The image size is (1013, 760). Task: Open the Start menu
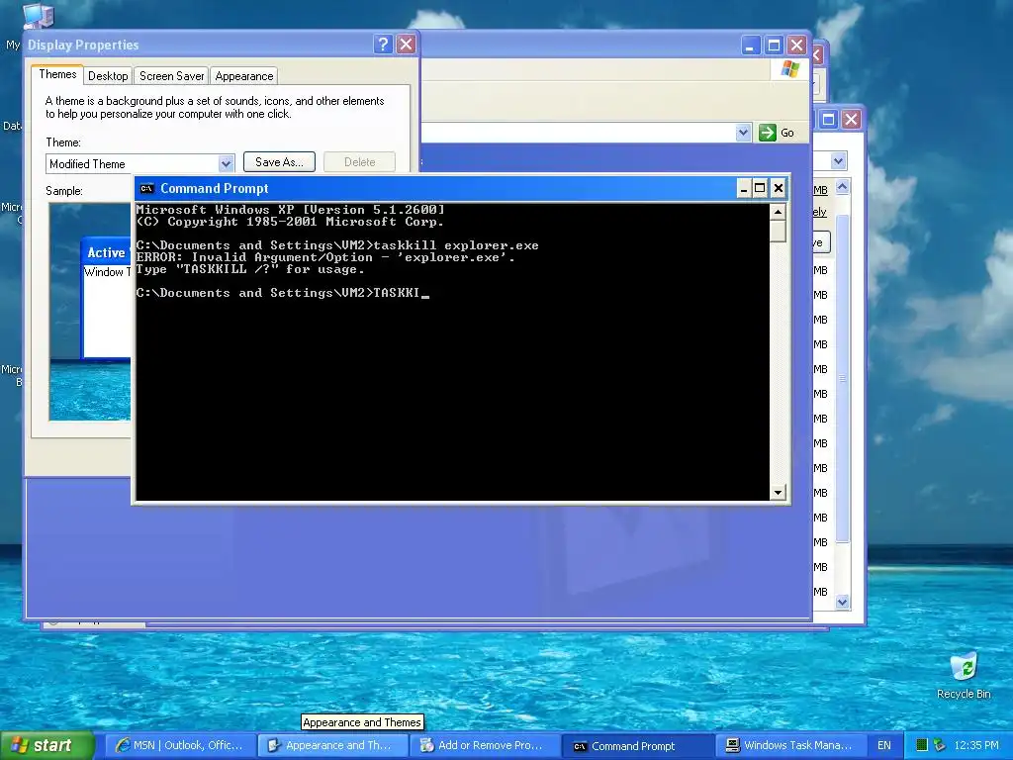click(x=47, y=745)
